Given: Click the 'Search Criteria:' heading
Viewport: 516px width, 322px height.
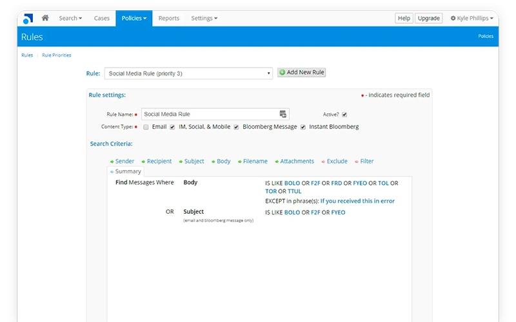Looking at the screenshot, I should (111, 144).
